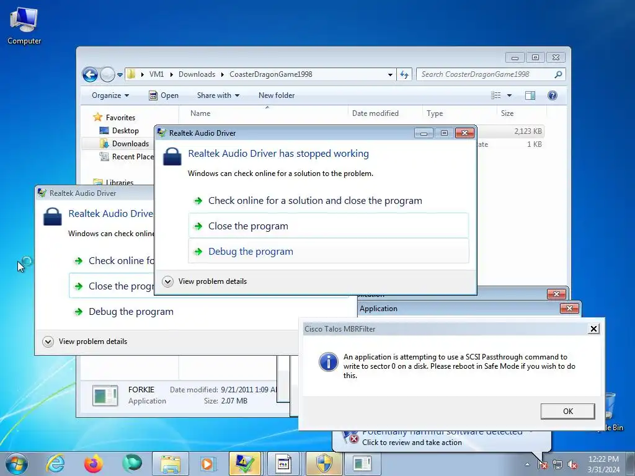Create a New folder
This screenshot has width=635, height=476.
pyautogui.click(x=277, y=95)
